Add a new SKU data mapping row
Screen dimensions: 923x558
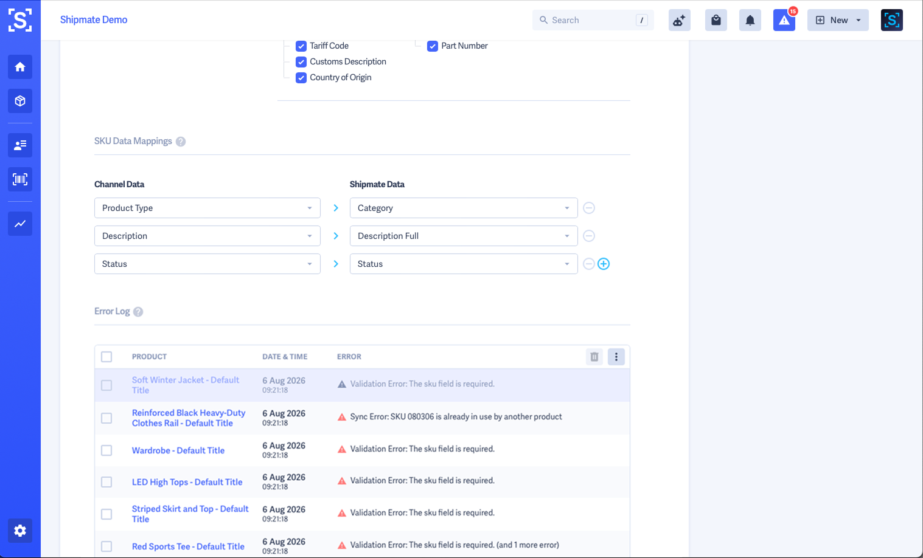click(x=604, y=264)
